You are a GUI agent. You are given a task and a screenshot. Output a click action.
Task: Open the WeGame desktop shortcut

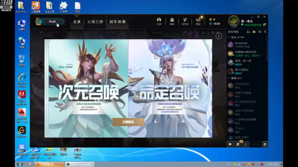[22, 132]
